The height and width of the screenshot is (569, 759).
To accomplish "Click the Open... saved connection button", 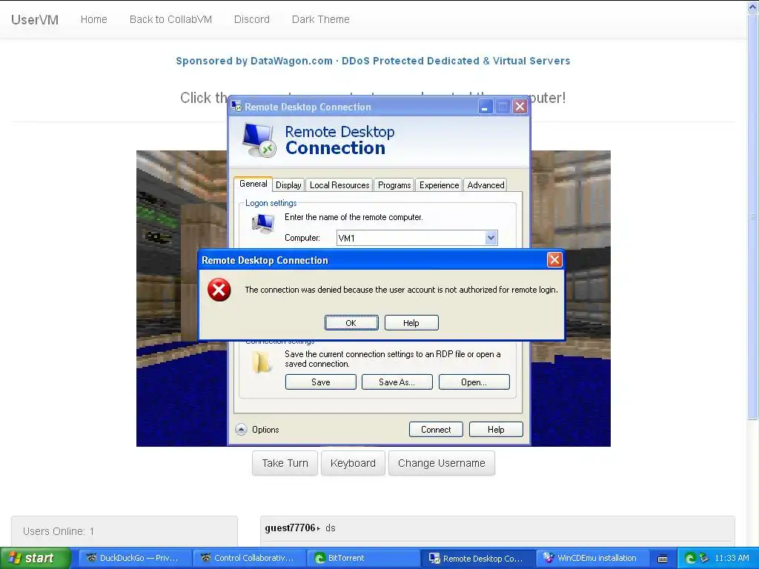I will point(474,382).
